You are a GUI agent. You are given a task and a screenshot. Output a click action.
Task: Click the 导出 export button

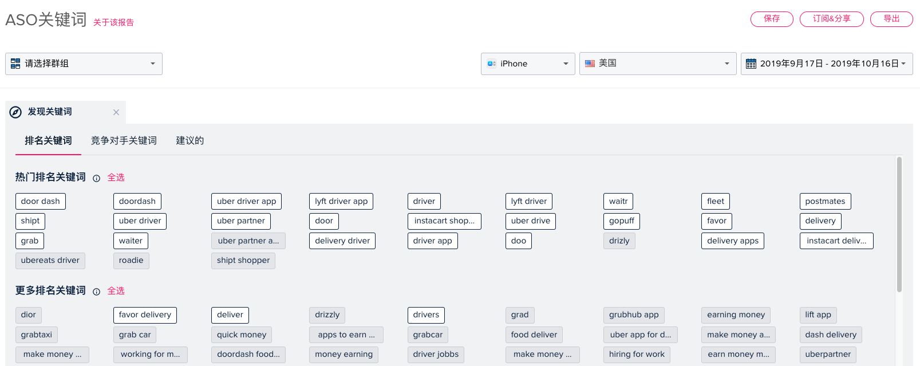coord(891,19)
